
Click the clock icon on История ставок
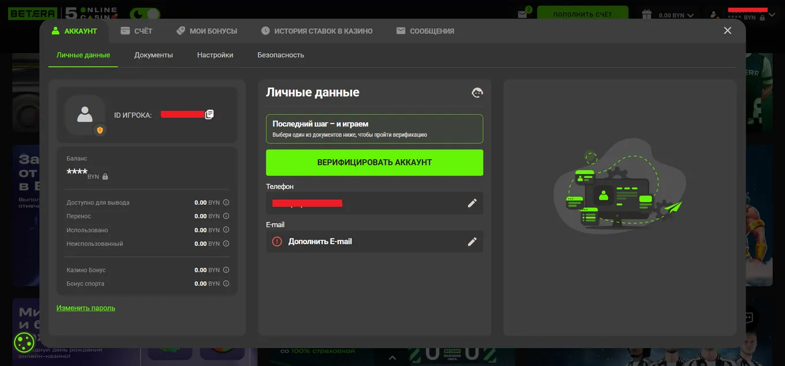[266, 31]
